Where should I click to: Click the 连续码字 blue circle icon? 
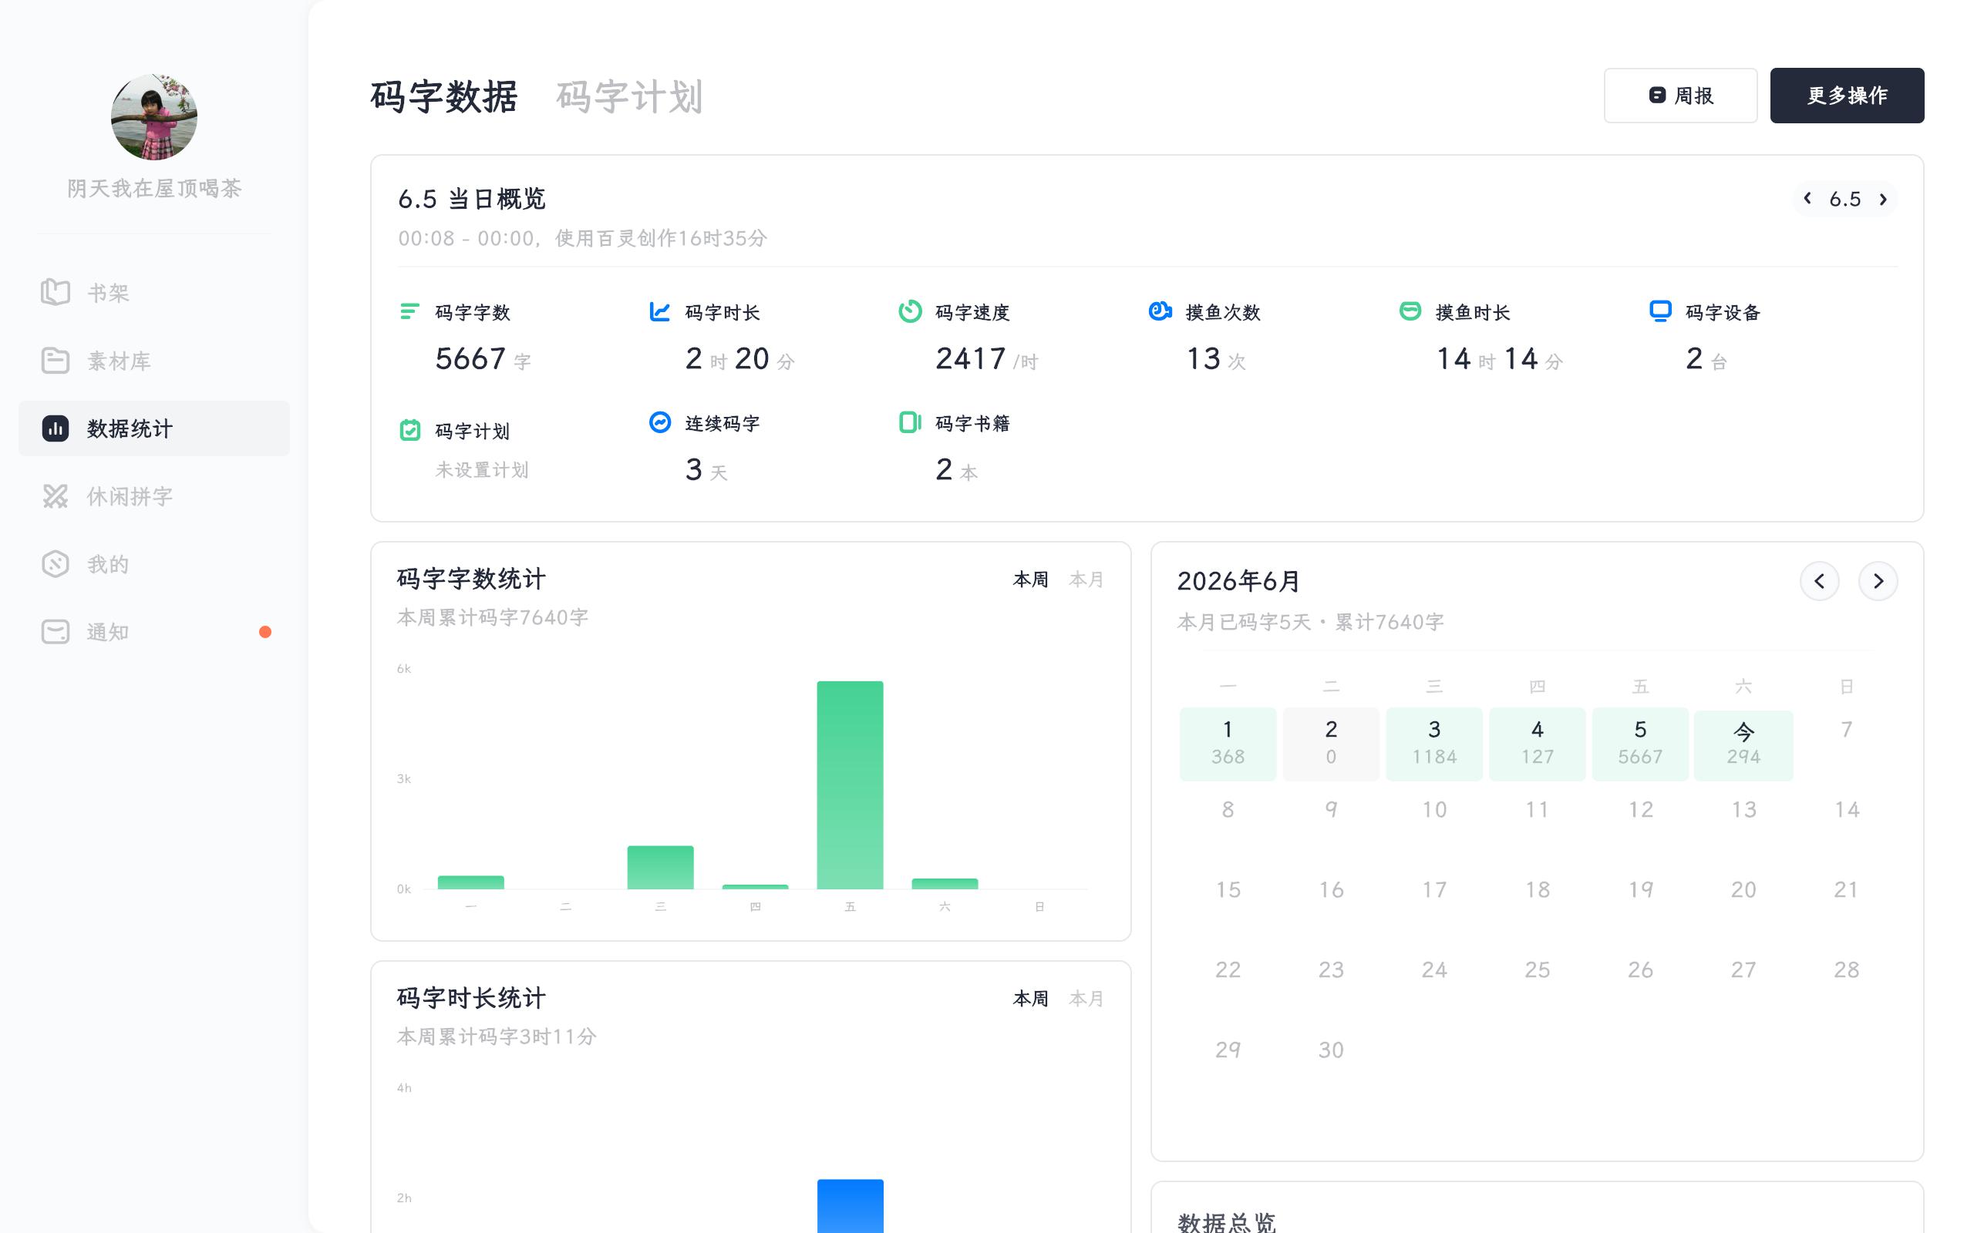[x=660, y=422]
